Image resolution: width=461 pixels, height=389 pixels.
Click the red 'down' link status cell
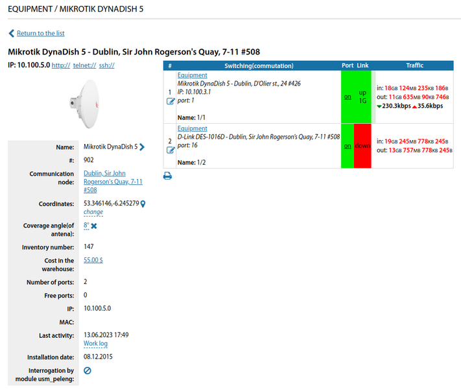coord(362,146)
